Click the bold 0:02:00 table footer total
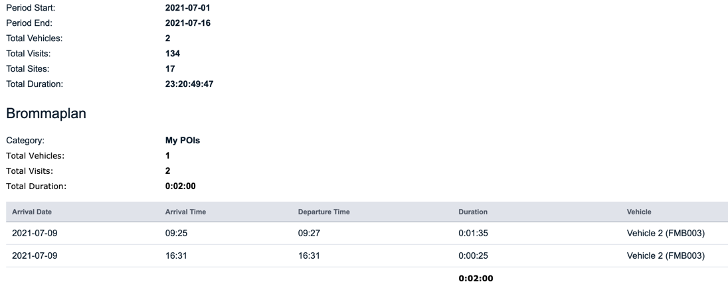 pyautogui.click(x=476, y=278)
